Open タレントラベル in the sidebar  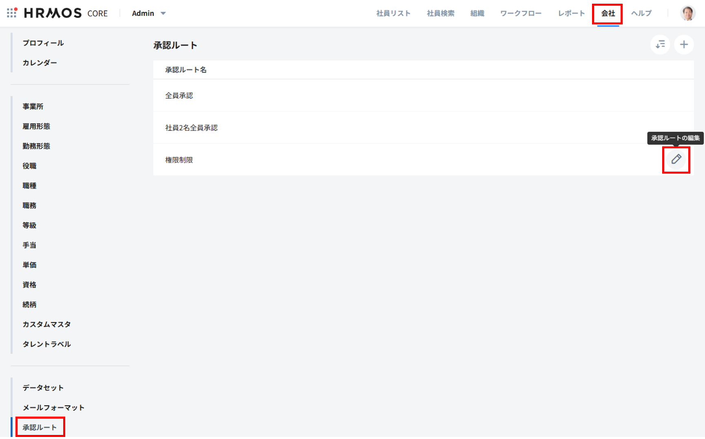(x=46, y=344)
